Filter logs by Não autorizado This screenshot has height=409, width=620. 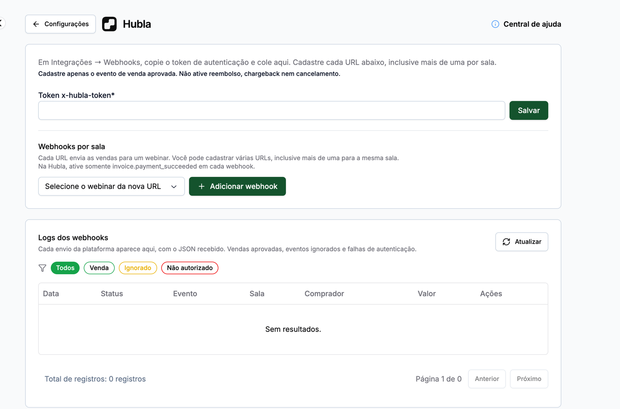pos(190,268)
